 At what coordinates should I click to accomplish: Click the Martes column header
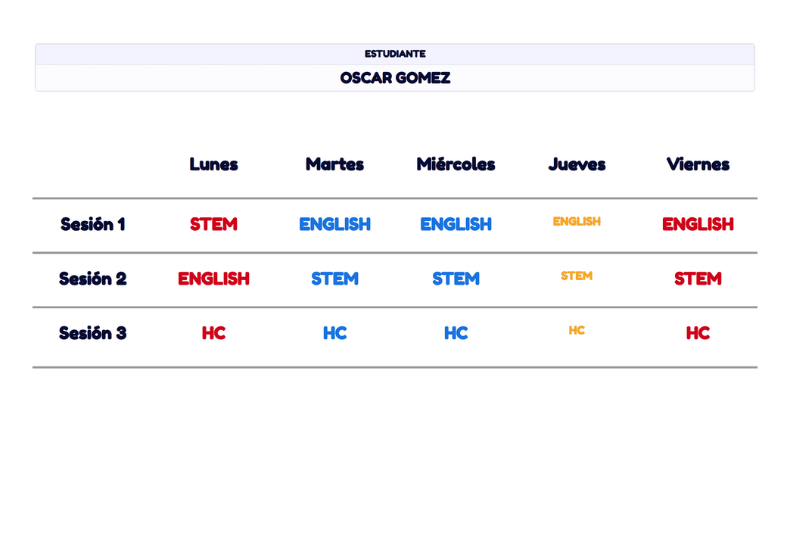pyautogui.click(x=334, y=164)
